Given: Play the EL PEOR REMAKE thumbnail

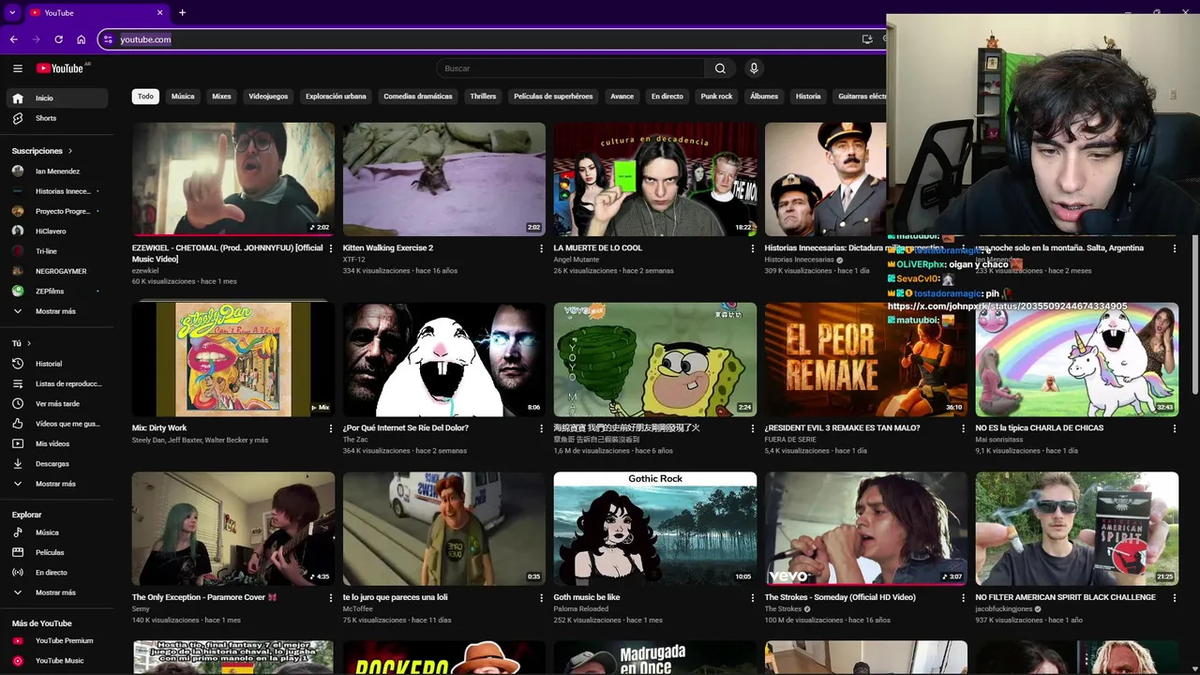Looking at the screenshot, I should coord(866,359).
